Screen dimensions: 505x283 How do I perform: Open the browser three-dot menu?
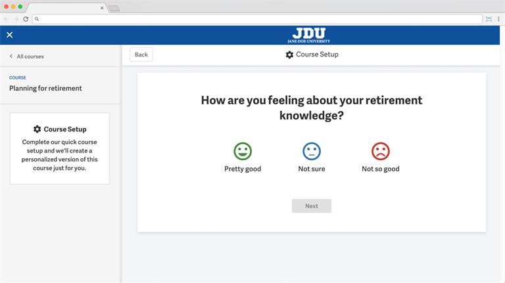point(499,19)
